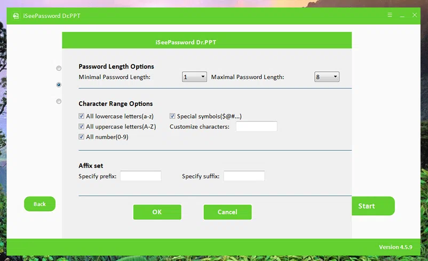
Task: Close the iSeePassword Dr.PPT window
Action: pos(414,15)
